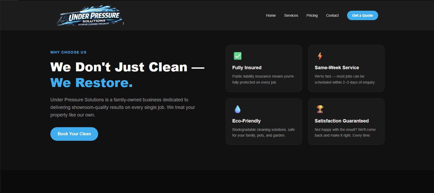
Task: Click the Eco-Friendly card title
Action: [x=246, y=121]
